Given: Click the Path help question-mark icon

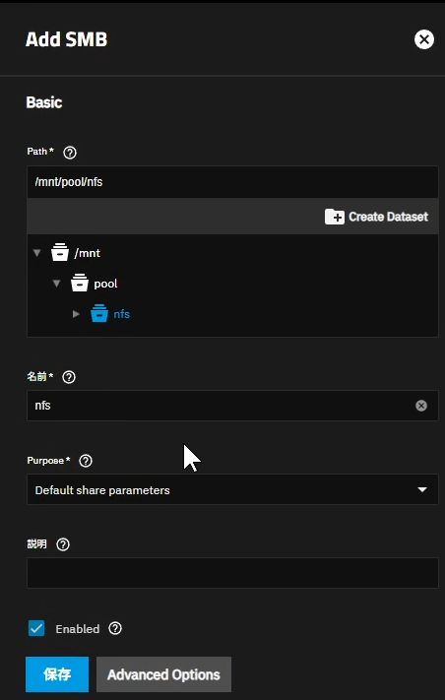Looking at the screenshot, I should click(x=70, y=153).
